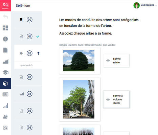Select the highlighted cube module icon

[x=5, y=84]
